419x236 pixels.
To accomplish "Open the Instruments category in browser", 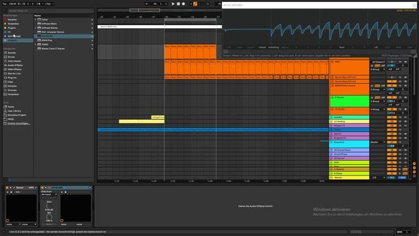I will [14, 61].
